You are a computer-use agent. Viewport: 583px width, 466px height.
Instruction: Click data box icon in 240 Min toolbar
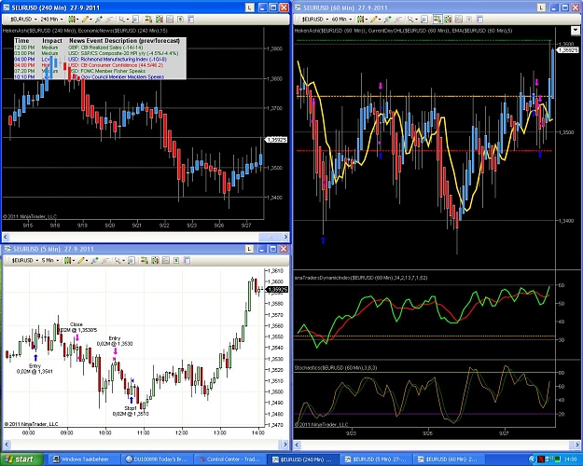[x=135, y=19]
